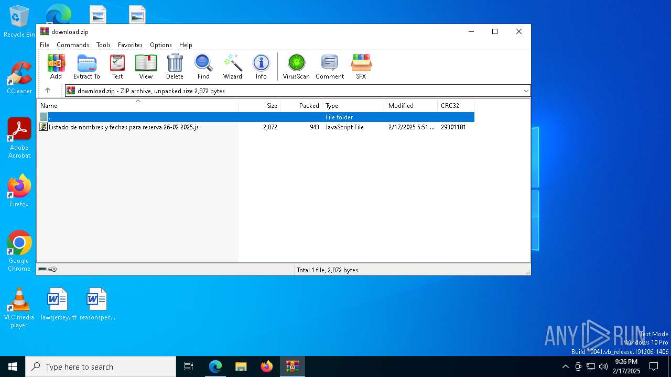Click the 'Total 1 file, 2,872 bytes' status text
The image size is (671, 377).
tap(327, 270)
